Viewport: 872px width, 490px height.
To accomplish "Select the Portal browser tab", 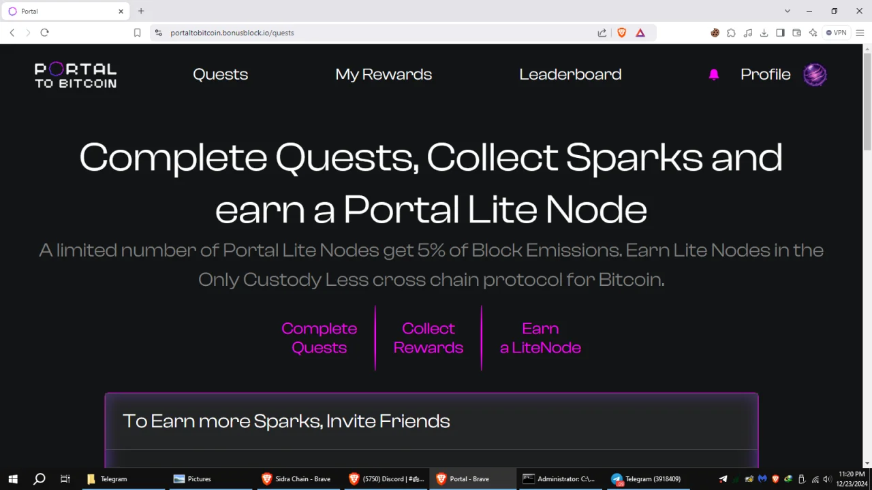I will click(65, 12).
